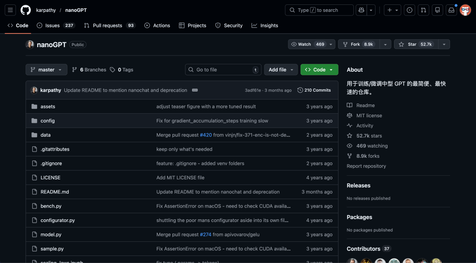This screenshot has height=263, width=476.
Task: Open the hamburger navigation menu
Action: tap(11, 10)
